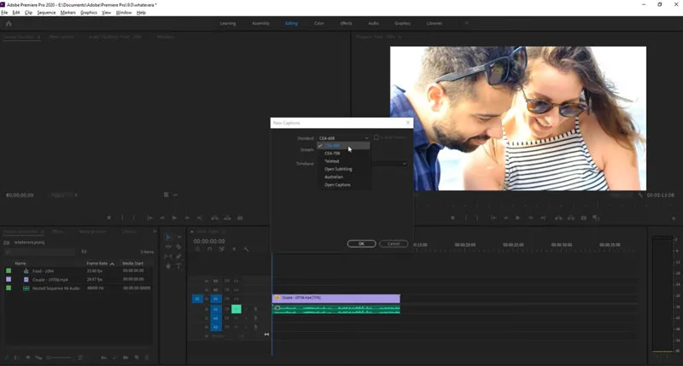Toggle V1 source patching button
Image resolution: width=683 pixels, height=366 pixels.
click(x=197, y=299)
